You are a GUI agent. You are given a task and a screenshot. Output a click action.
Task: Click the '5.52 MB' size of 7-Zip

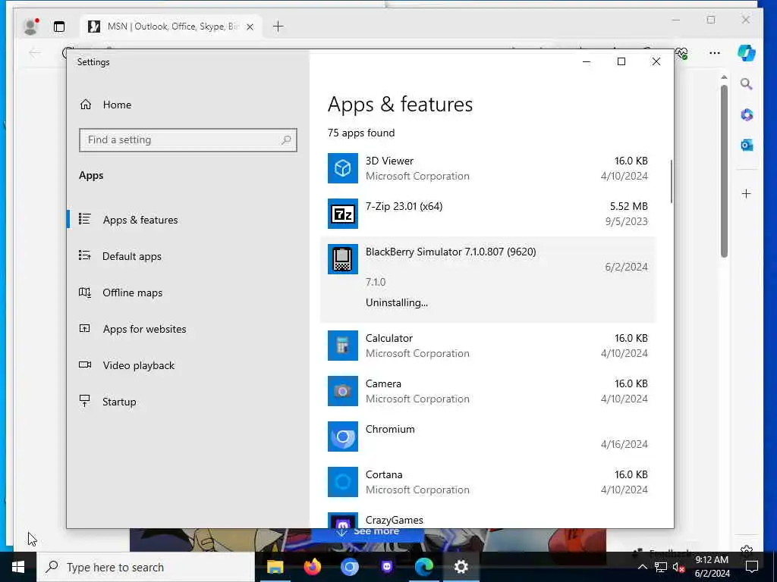tap(629, 206)
